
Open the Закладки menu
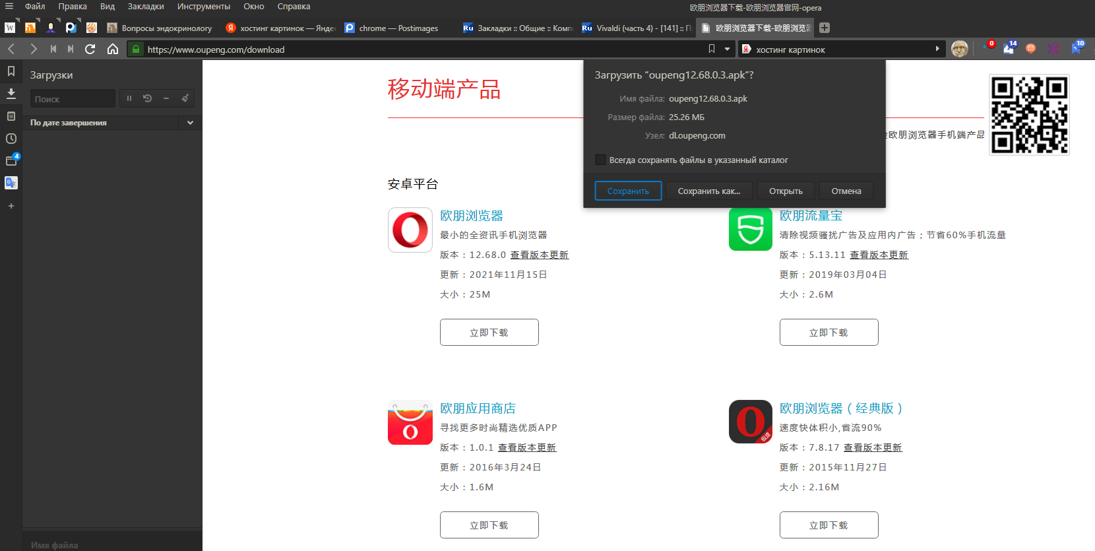146,7
